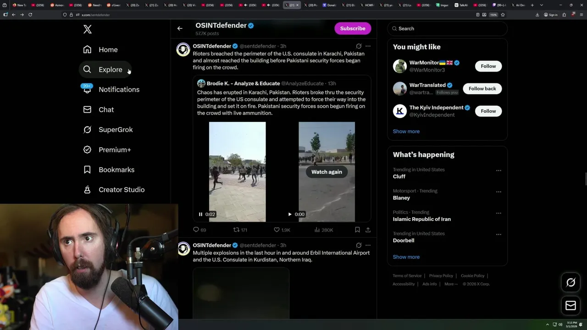Open the Blaney trending topic
The width and height of the screenshot is (587, 330).
point(401,198)
